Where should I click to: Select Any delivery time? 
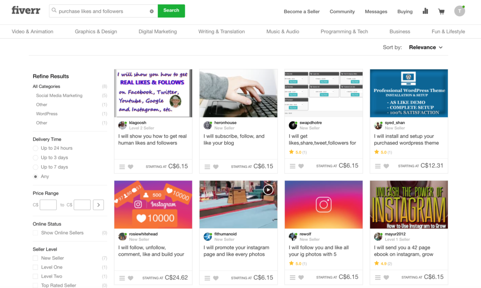pyautogui.click(x=36, y=177)
